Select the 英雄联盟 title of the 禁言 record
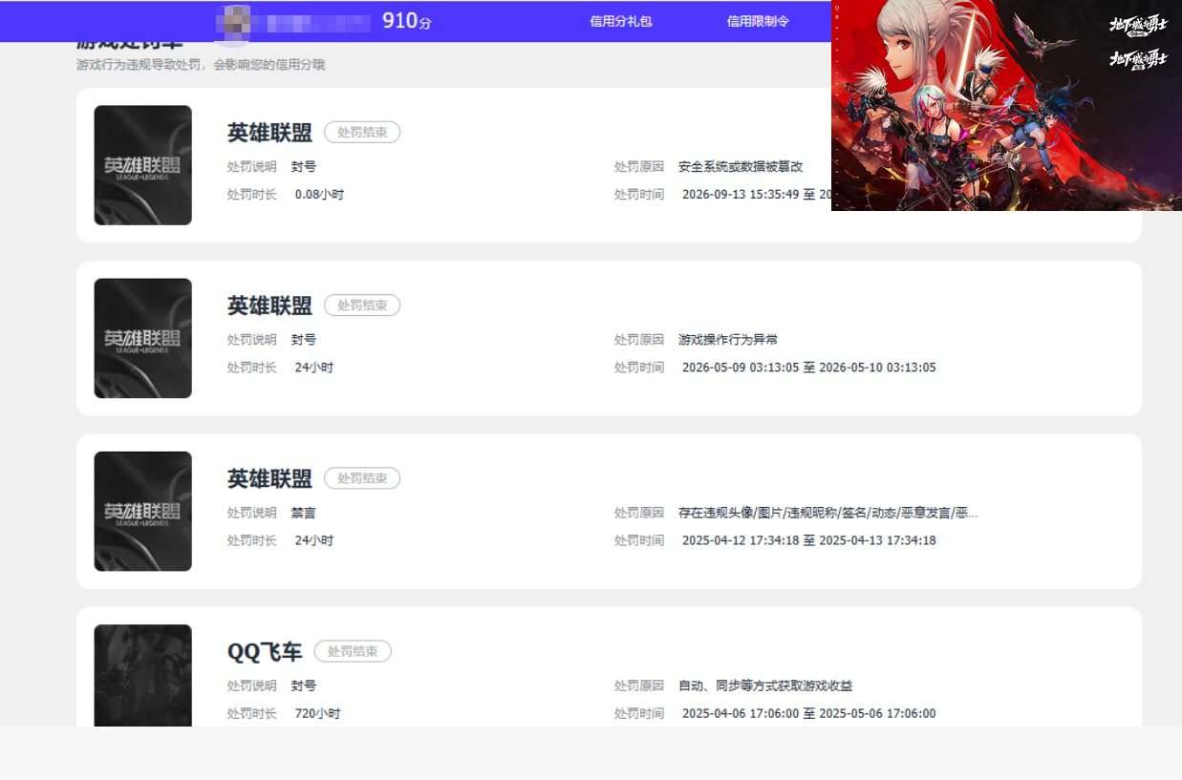Screen dimensions: 1182x780 [269, 478]
